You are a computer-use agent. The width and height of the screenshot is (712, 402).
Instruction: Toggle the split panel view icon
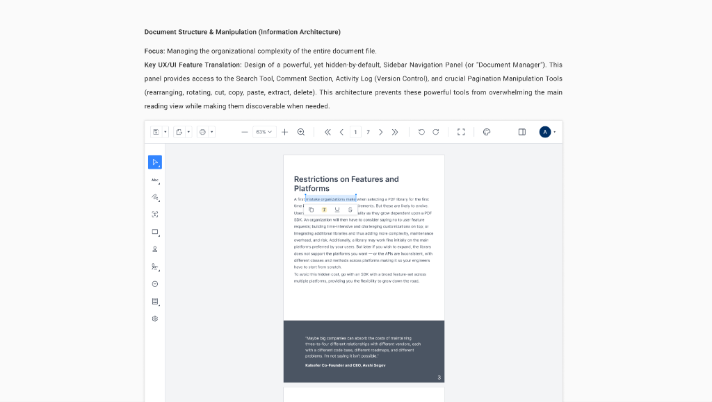click(x=521, y=131)
